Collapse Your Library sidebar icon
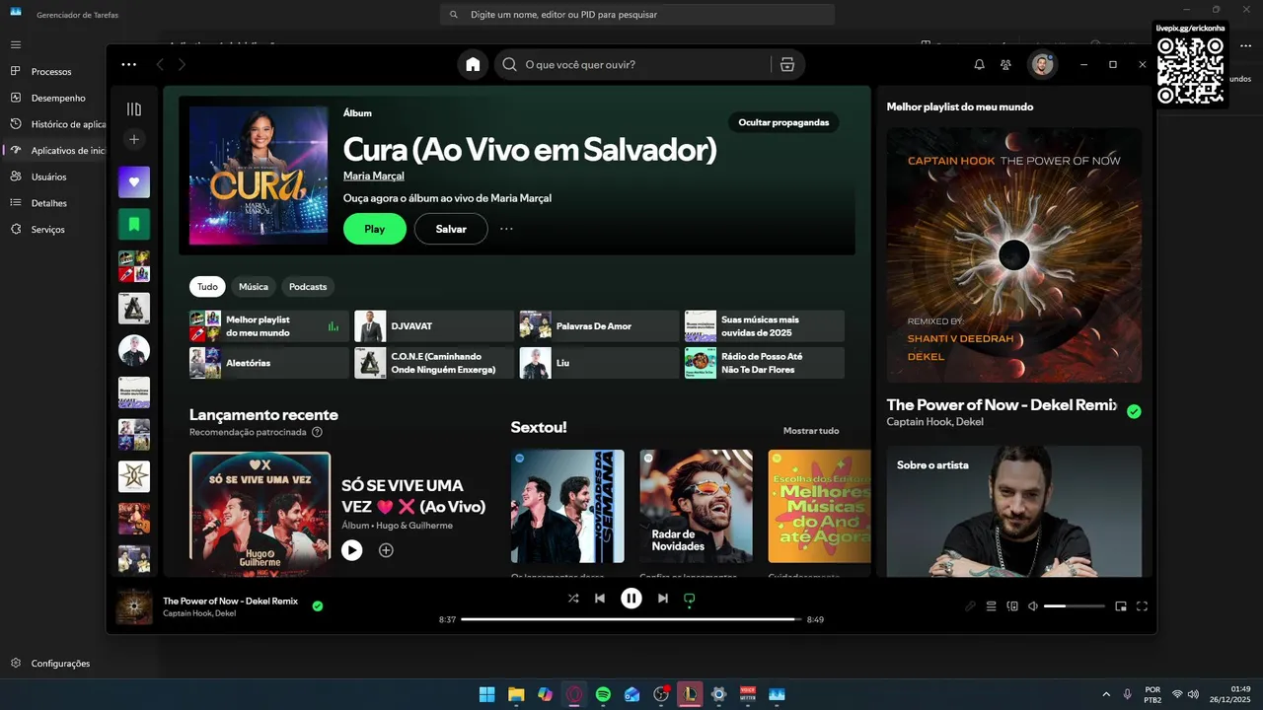This screenshot has width=1263, height=710. (134, 109)
